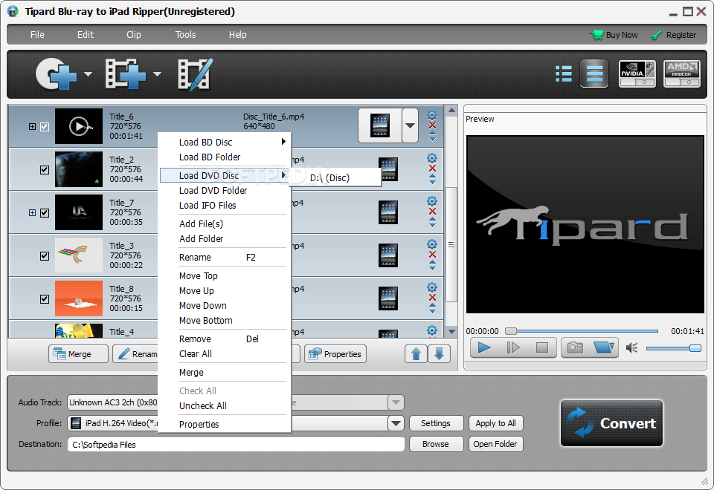The height and width of the screenshot is (490, 714).
Task: Open the Clip menu
Action: [x=133, y=35]
